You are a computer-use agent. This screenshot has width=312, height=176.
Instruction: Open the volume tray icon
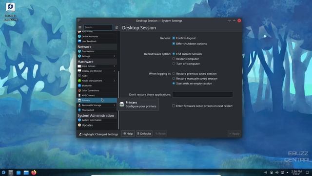coord(266,173)
